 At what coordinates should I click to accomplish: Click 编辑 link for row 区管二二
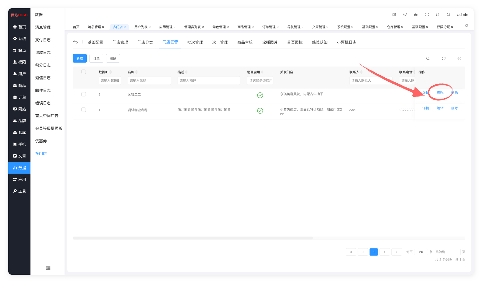coord(440,93)
